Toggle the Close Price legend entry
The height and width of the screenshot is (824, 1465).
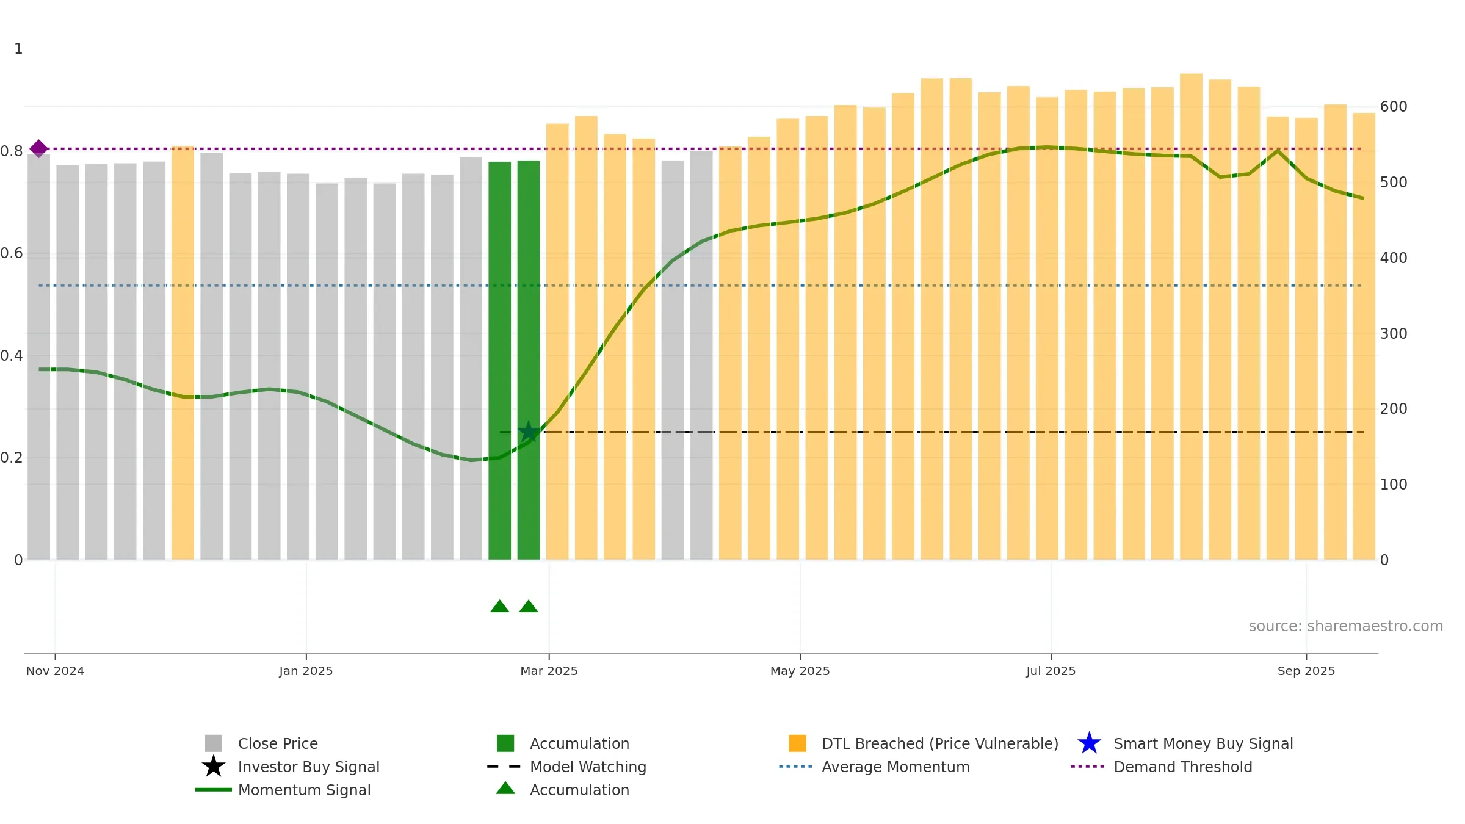tap(262, 743)
